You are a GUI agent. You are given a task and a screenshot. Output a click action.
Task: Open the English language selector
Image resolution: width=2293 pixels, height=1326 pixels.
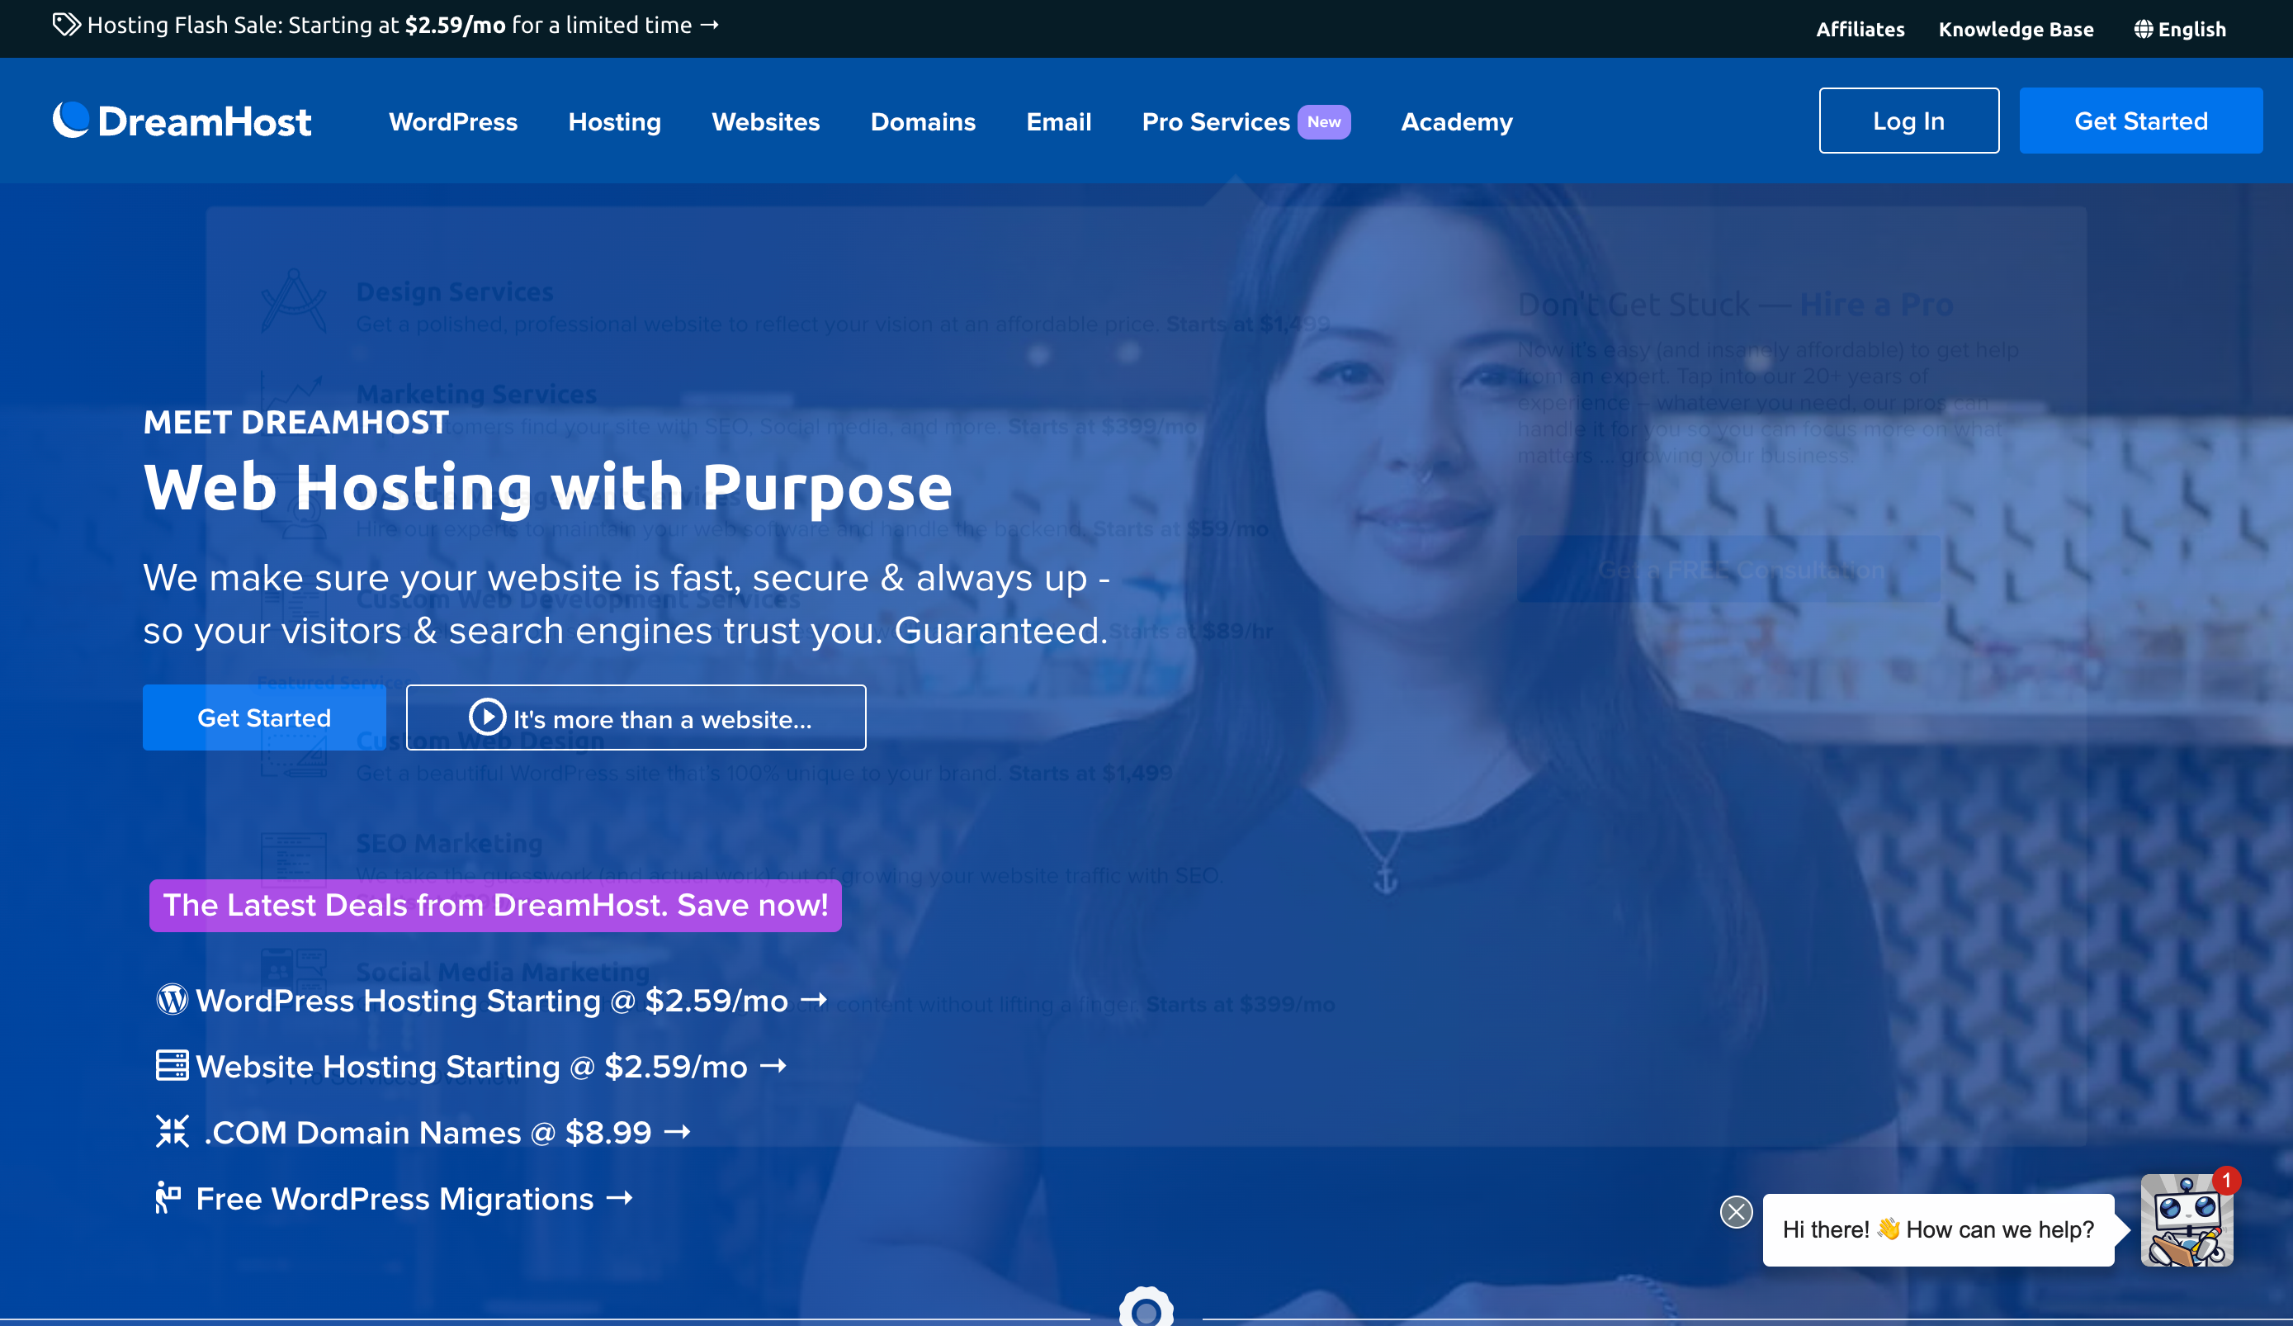click(2180, 29)
